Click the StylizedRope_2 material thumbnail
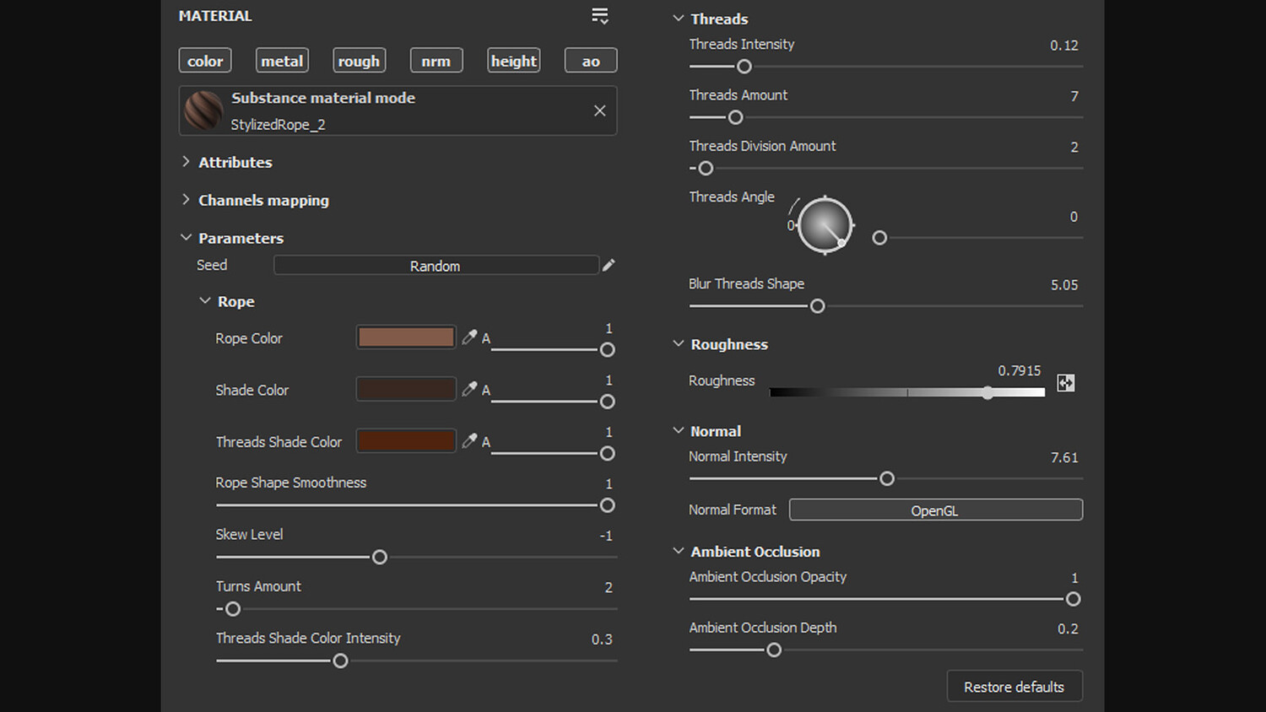Screen dimensions: 1266x712 [203, 111]
